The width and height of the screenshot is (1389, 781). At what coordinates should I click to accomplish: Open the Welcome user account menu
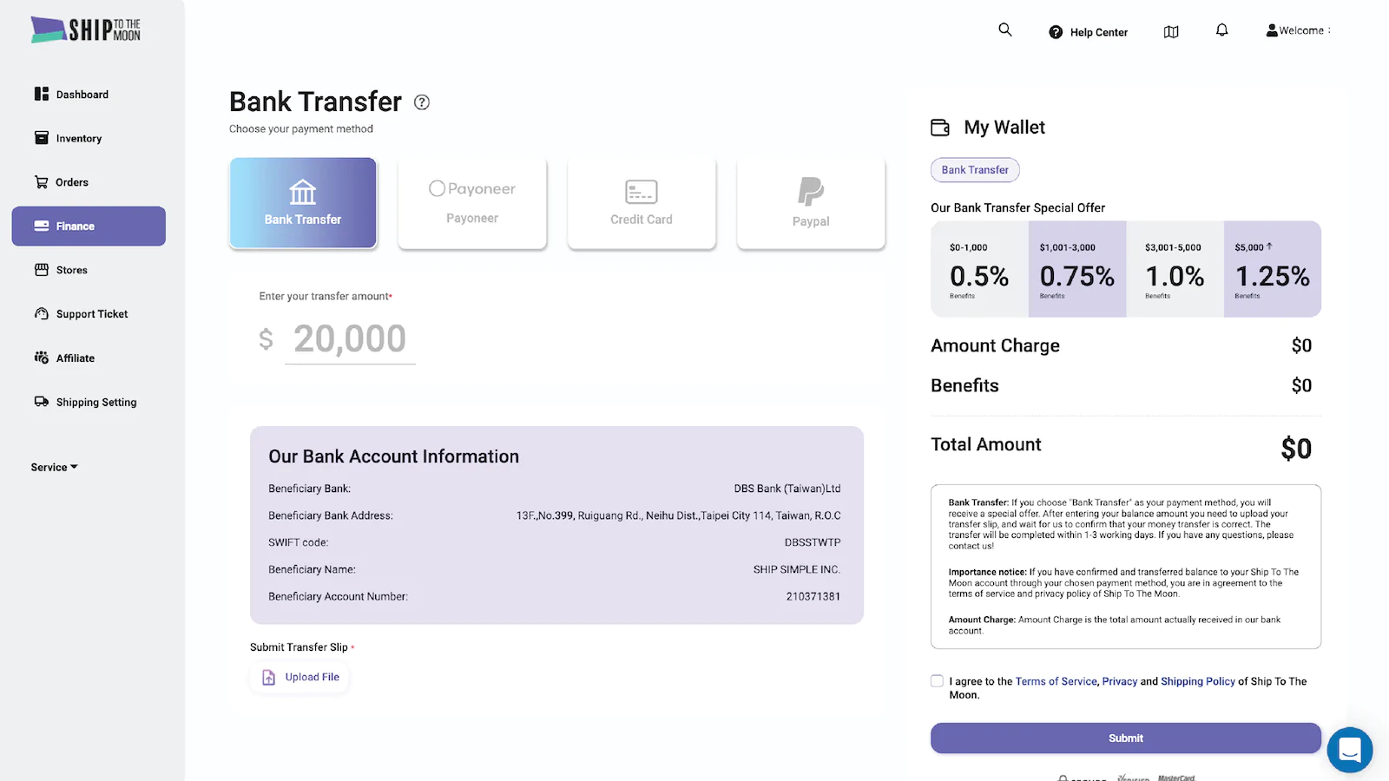tap(1298, 30)
